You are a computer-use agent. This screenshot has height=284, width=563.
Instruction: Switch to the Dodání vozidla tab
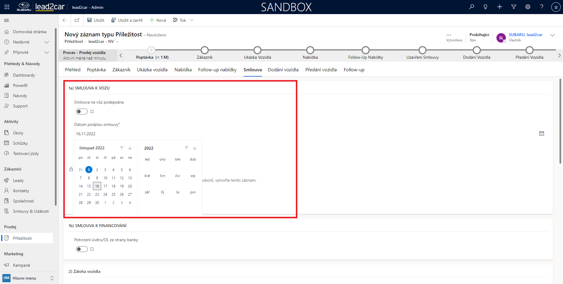coord(283,70)
